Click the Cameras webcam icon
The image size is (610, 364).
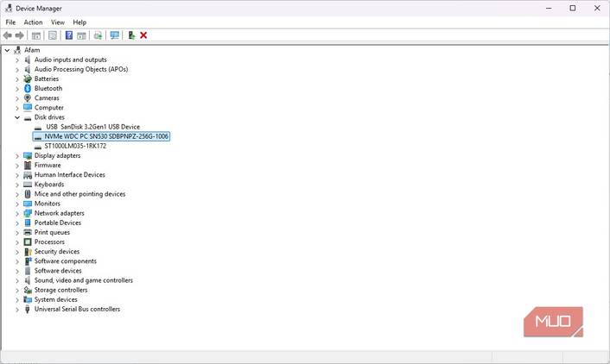(x=28, y=97)
